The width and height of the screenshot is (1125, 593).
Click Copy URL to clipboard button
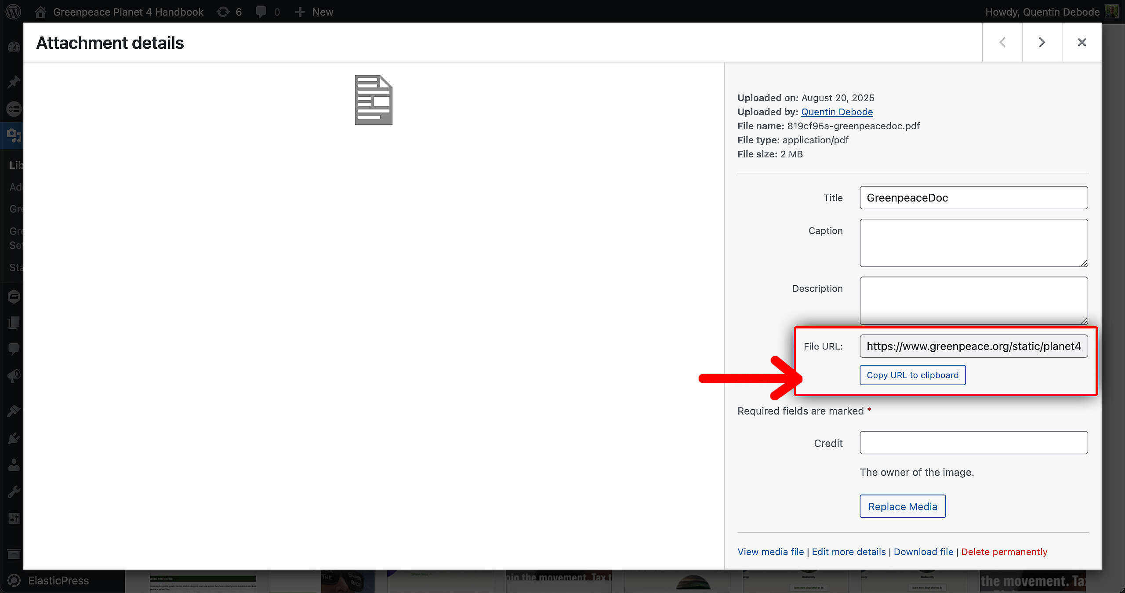click(x=912, y=375)
